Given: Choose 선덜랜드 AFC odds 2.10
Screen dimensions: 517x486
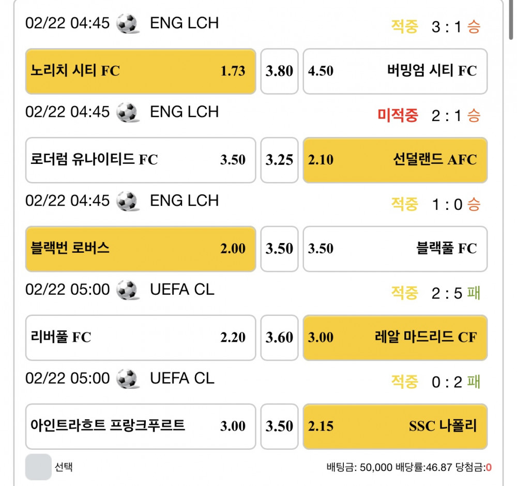Looking at the screenshot, I should [395, 160].
